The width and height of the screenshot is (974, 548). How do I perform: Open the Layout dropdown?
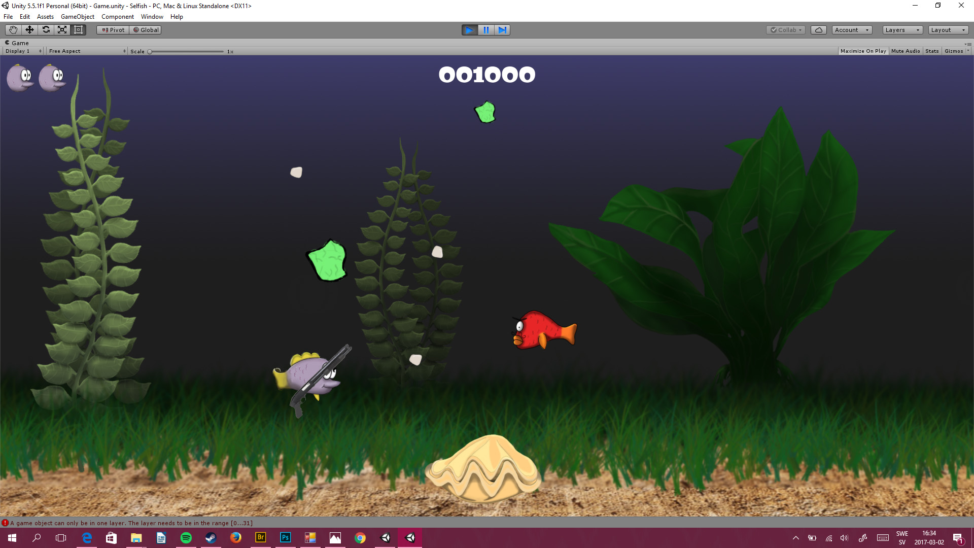click(x=948, y=30)
